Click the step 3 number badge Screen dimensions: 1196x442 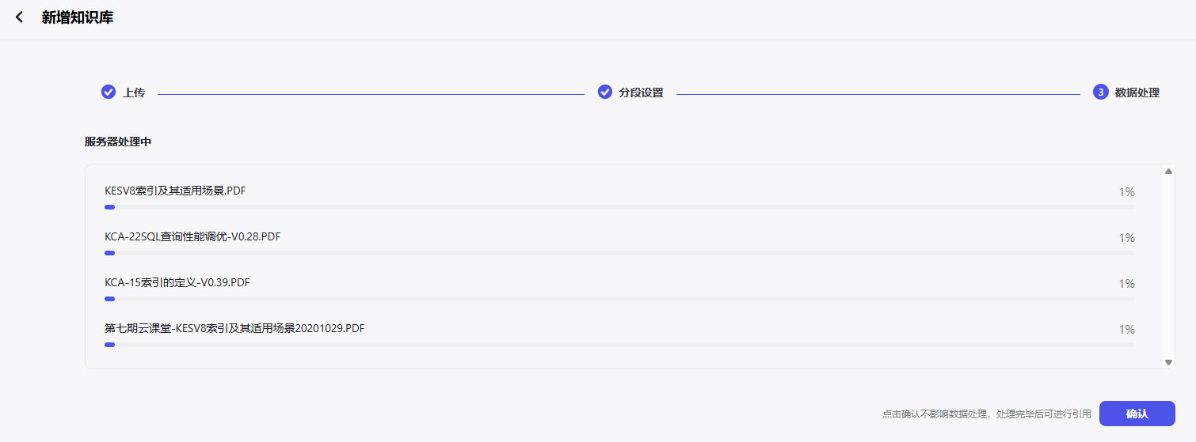(x=1101, y=92)
